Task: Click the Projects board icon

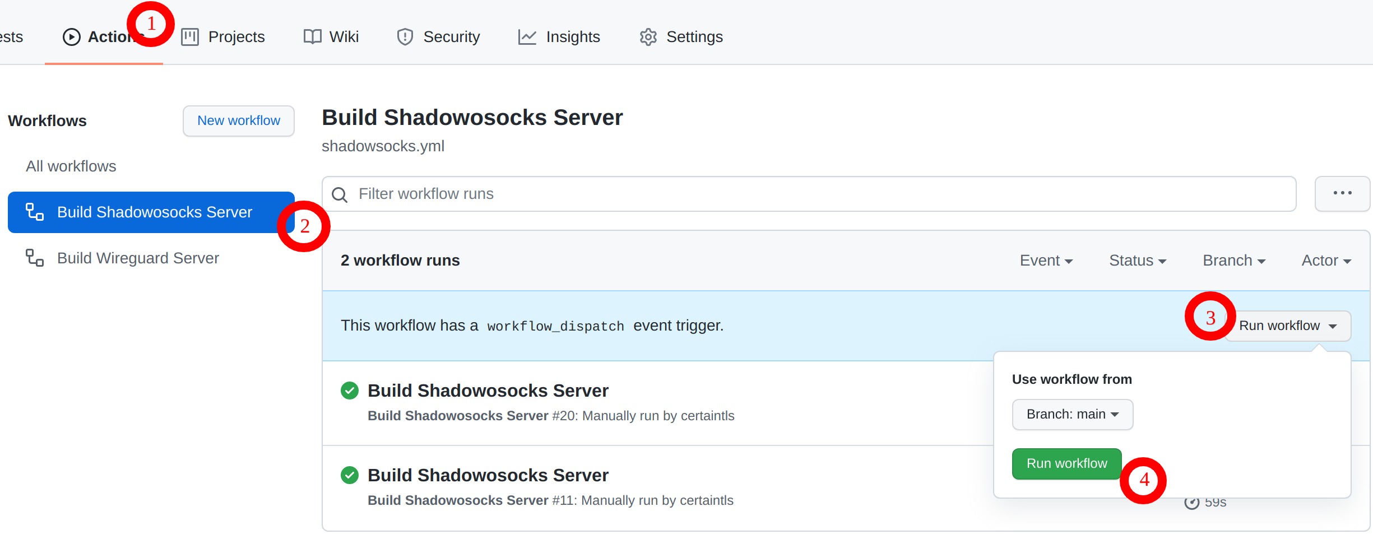Action: [x=190, y=37]
